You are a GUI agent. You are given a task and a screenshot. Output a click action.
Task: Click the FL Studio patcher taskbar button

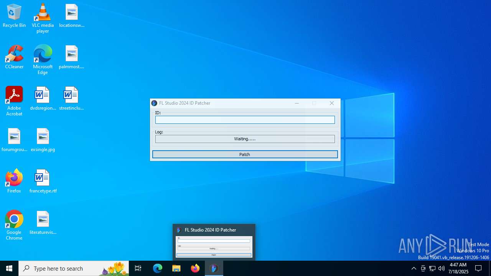tap(214, 268)
